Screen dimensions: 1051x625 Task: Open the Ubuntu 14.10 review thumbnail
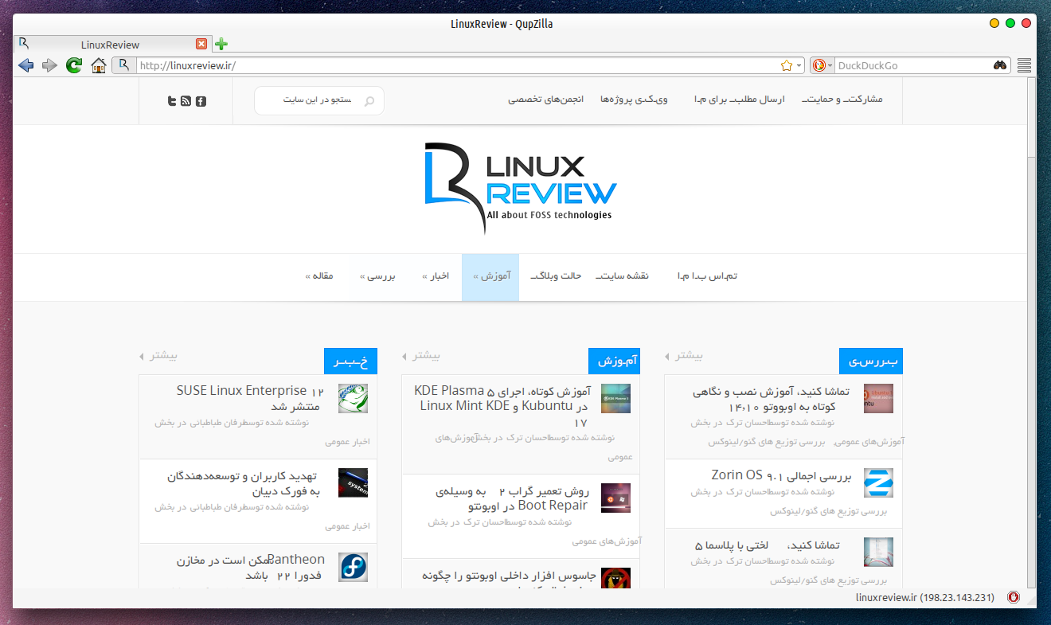[878, 398]
